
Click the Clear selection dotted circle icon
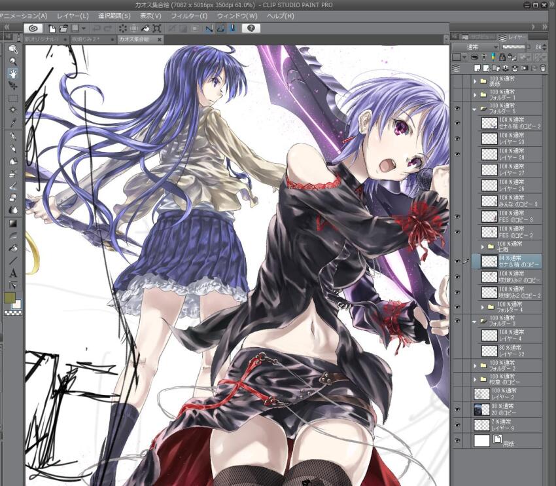click(123, 28)
